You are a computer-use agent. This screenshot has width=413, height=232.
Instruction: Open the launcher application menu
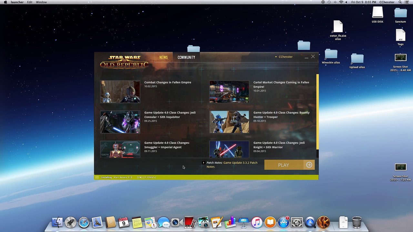(x=17, y=2)
